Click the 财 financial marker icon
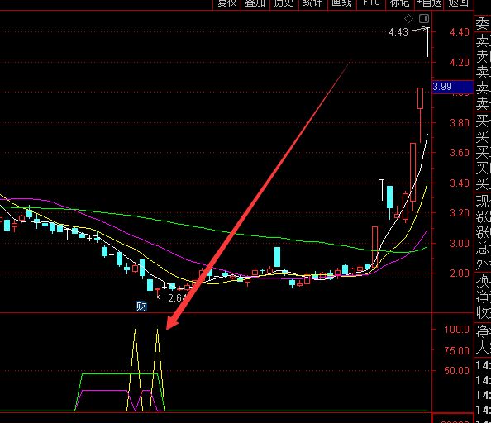Screen dimensions: 491x423 141,306
